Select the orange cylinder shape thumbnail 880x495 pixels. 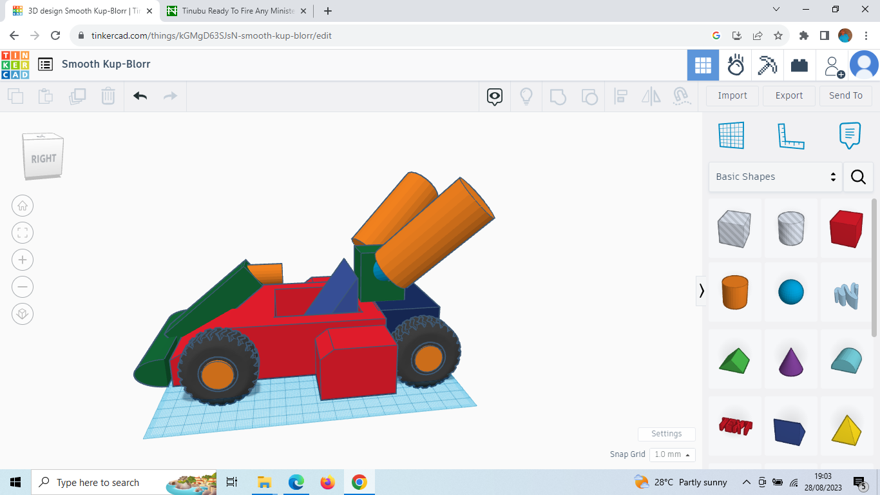click(x=734, y=292)
